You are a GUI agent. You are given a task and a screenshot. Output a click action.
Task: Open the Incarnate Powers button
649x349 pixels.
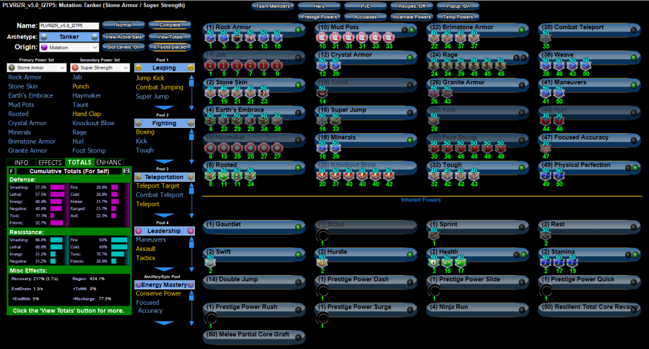coord(411,17)
